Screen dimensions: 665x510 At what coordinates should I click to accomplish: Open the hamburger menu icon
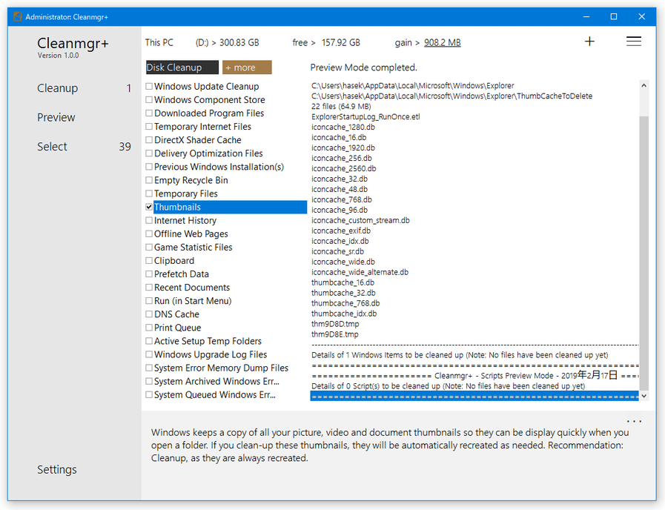click(634, 41)
